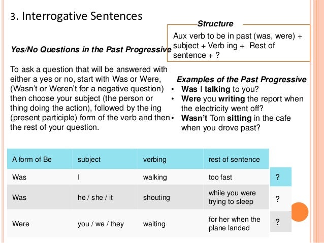Select the 'Interrogative Sentences' slide title
This screenshot has width=324, height=243.
[76, 16]
